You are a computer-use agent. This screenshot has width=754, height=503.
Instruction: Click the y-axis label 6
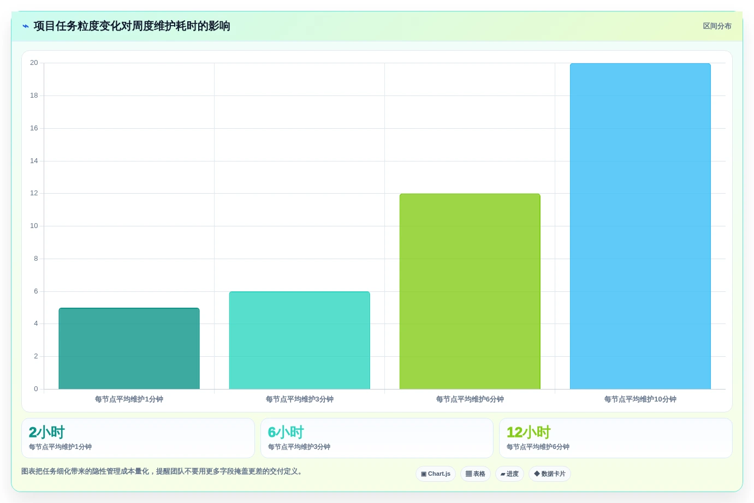tap(36, 291)
